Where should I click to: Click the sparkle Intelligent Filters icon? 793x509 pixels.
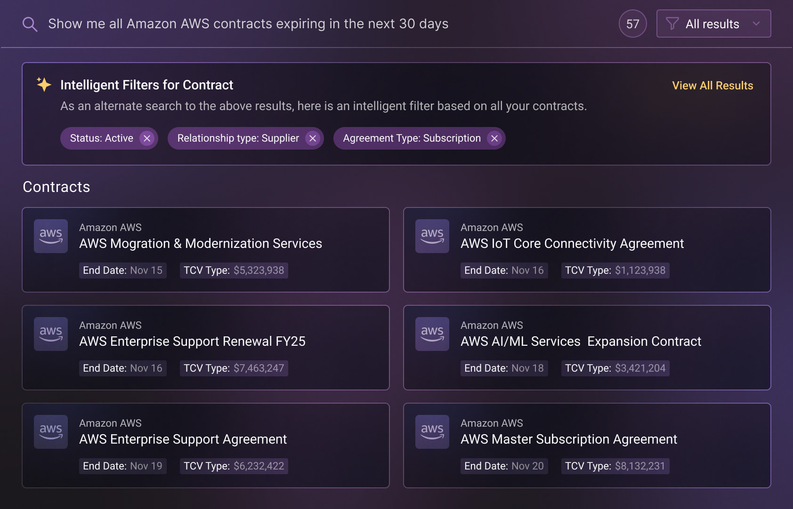(44, 85)
